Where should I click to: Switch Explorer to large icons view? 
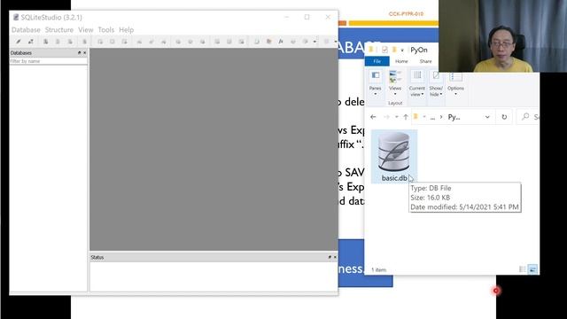(x=532, y=269)
